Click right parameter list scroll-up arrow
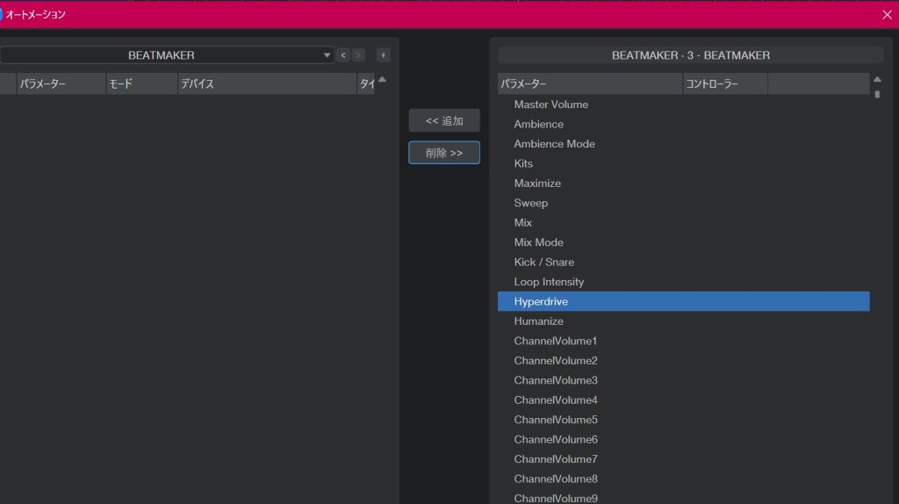899x504 pixels. click(876, 80)
